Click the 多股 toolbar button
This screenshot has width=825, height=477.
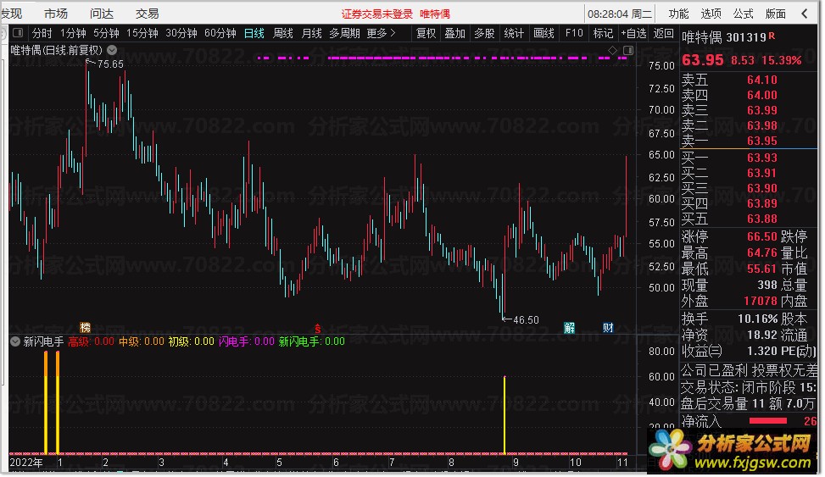[485, 34]
